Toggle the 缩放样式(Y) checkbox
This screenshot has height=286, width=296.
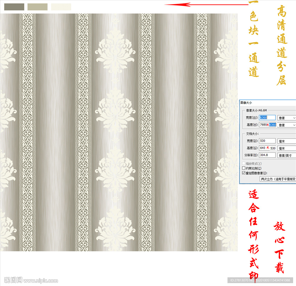244,163
